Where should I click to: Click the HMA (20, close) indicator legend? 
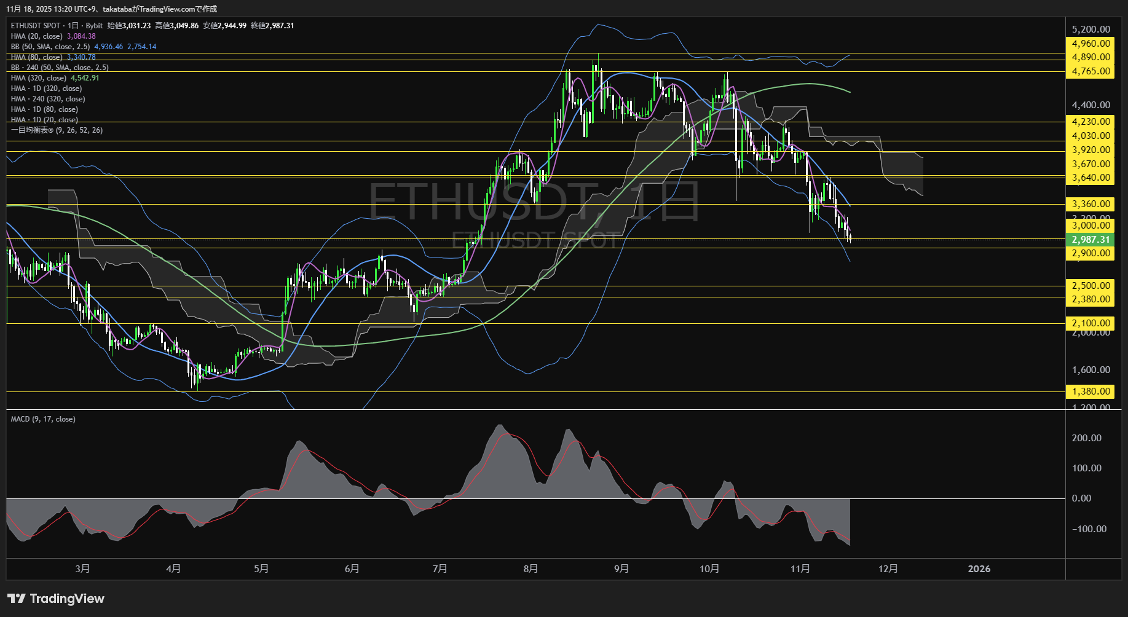37,36
